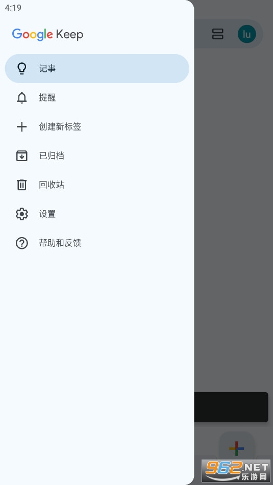Screen dimensions: 273x485
Task: Open the 'lu' account avatar
Action: pyautogui.click(x=246, y=34)
